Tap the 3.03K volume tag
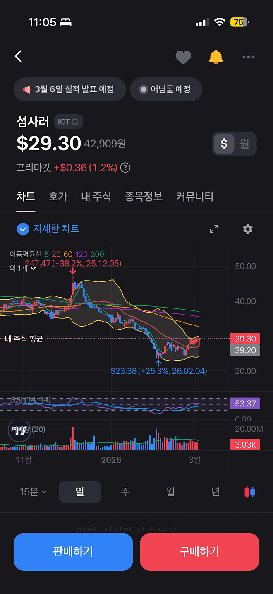The image size is (273, 594). tap(245, 445)
